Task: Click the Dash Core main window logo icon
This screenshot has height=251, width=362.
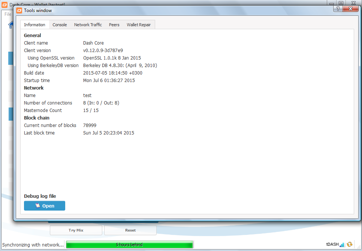Action: point(4,4)
